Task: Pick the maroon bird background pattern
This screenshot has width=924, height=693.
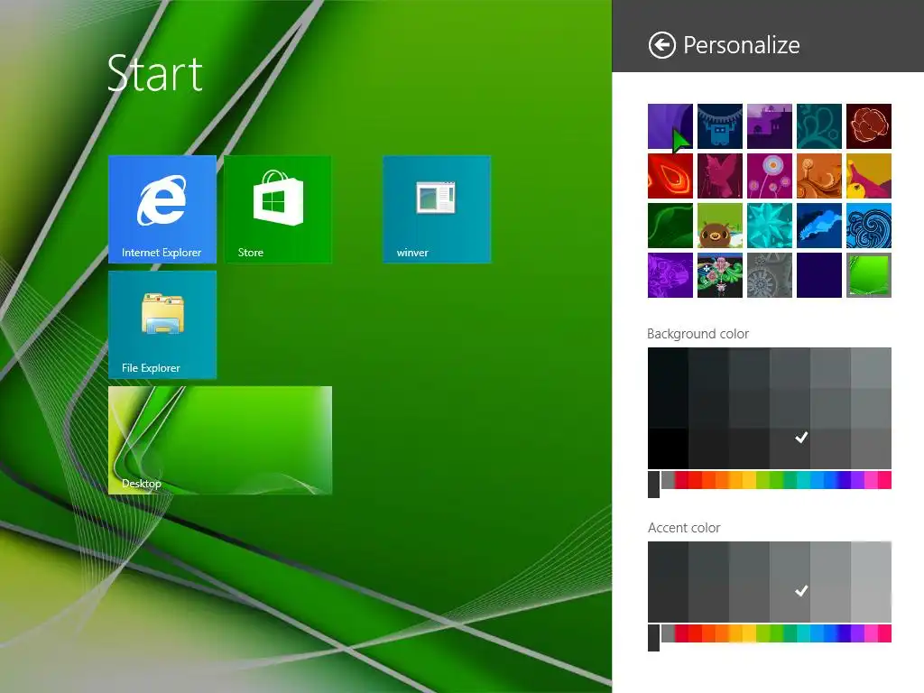Action: [x=719, y=176]
